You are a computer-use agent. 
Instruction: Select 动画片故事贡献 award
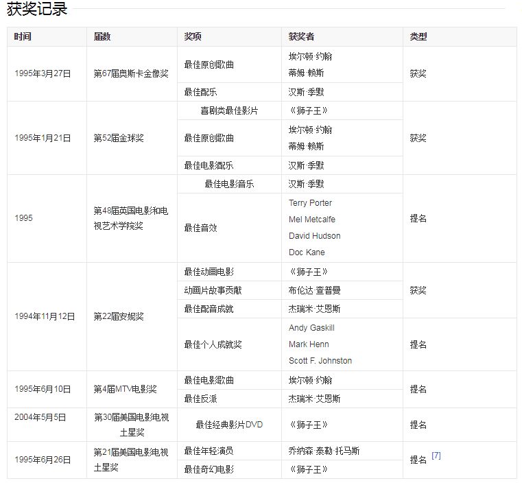click(213, 290)
